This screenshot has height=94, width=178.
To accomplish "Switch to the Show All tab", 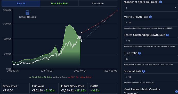I will pos(21,4).
